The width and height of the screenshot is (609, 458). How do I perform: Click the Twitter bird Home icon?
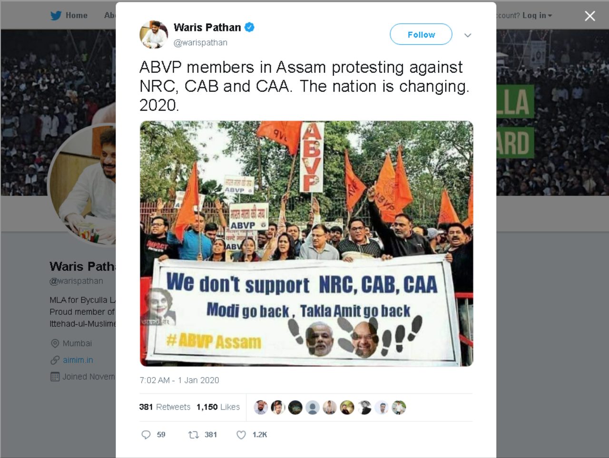coord(56,15)
